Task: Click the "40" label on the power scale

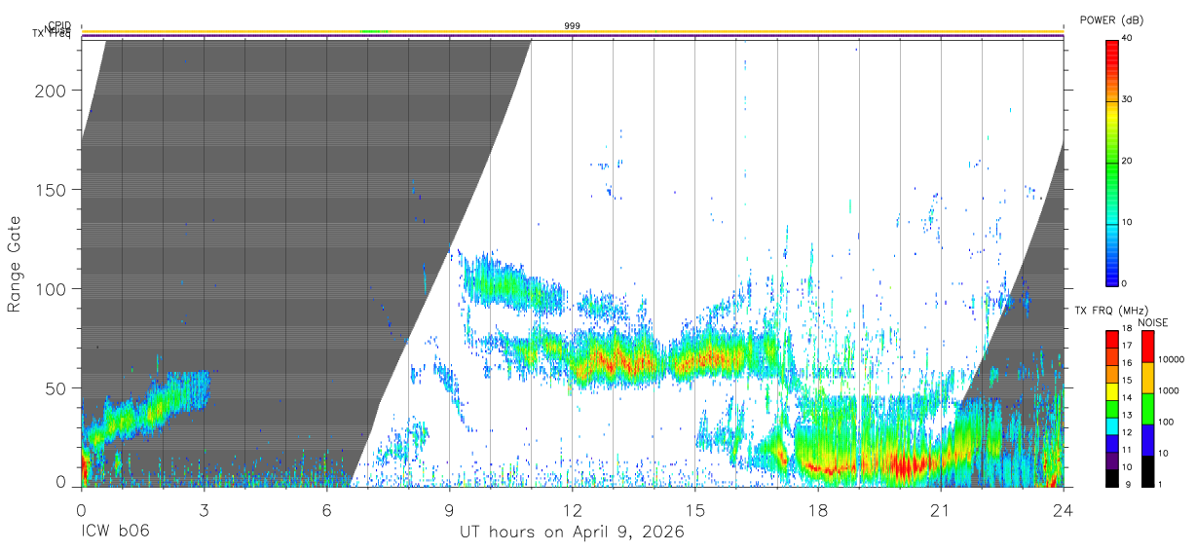Action: point(1128,39)
